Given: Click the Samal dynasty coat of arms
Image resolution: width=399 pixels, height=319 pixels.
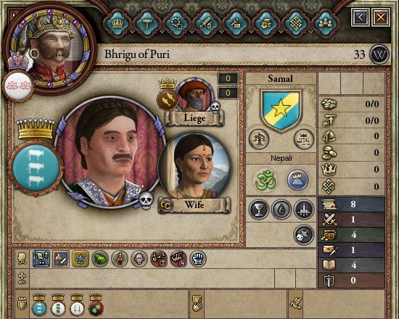Looking at the screenshot, I should click(281, 110).
